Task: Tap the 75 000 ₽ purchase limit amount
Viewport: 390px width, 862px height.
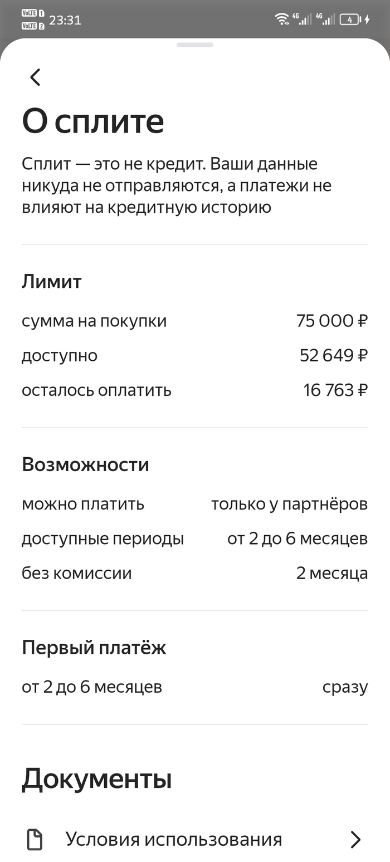Action: pyautogui.click(x=332, y=321)
